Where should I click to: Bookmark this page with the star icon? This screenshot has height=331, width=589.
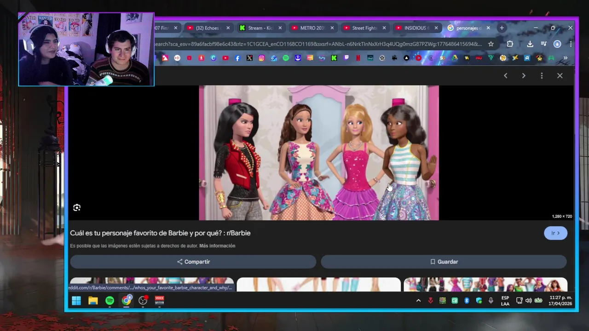(x=491, y=44)
